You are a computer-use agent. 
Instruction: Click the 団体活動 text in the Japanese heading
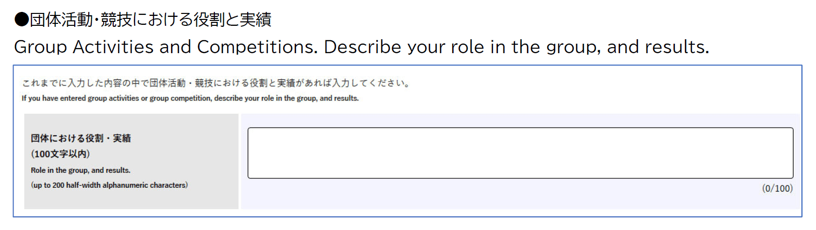(61, 19)
